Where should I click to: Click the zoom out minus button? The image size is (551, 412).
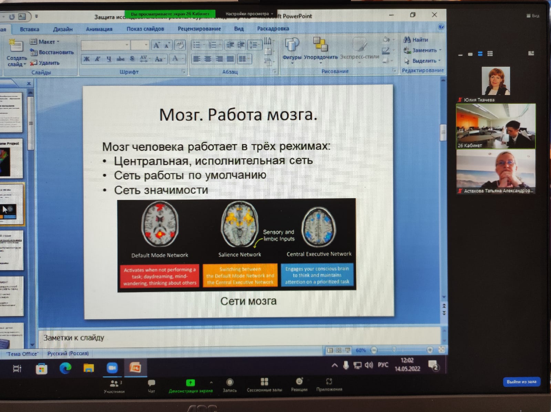tap(374, 350)
